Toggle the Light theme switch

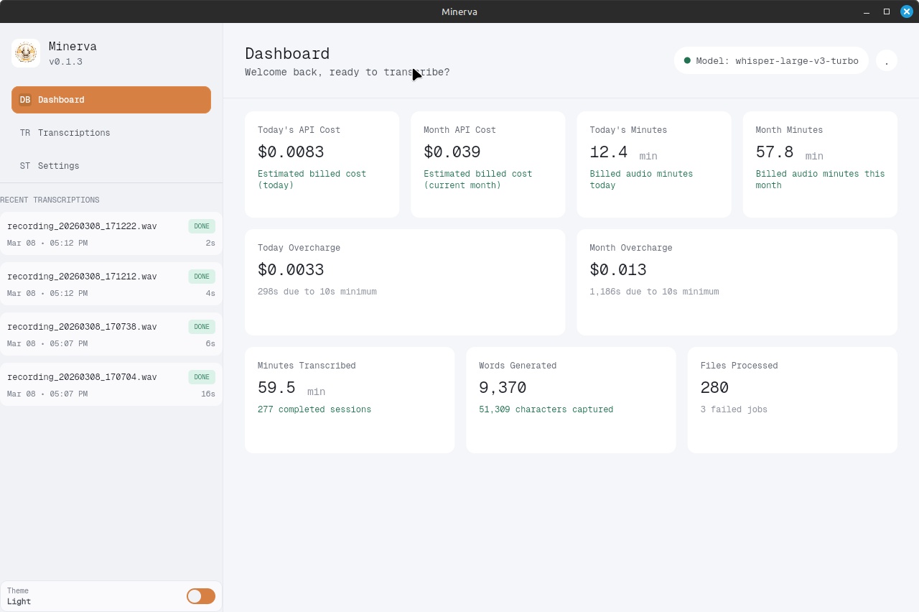click(200, 595)
